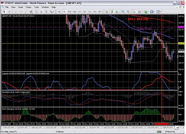Select the horizontal line tool
This screenshot has width=186, height=134.
click(21, 12)
